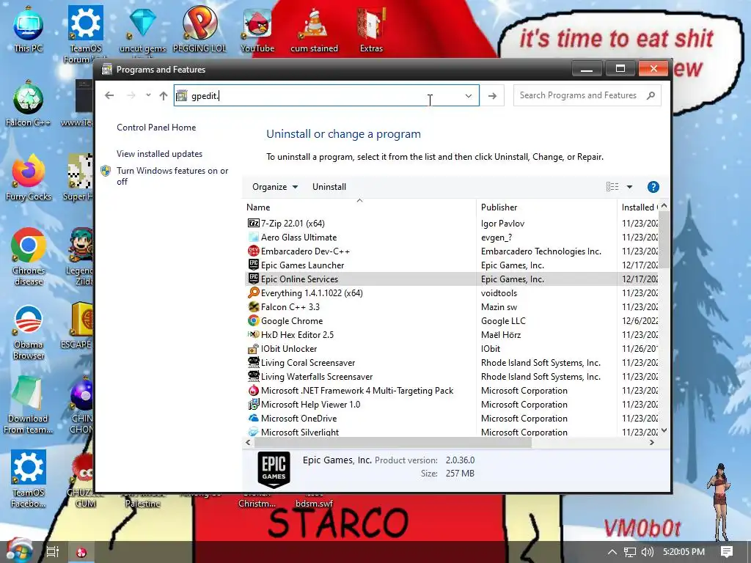Open the help question mark button
Viewport: 751px width, 563px height.
653,187
